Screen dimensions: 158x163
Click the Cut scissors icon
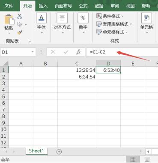[20, 16]
